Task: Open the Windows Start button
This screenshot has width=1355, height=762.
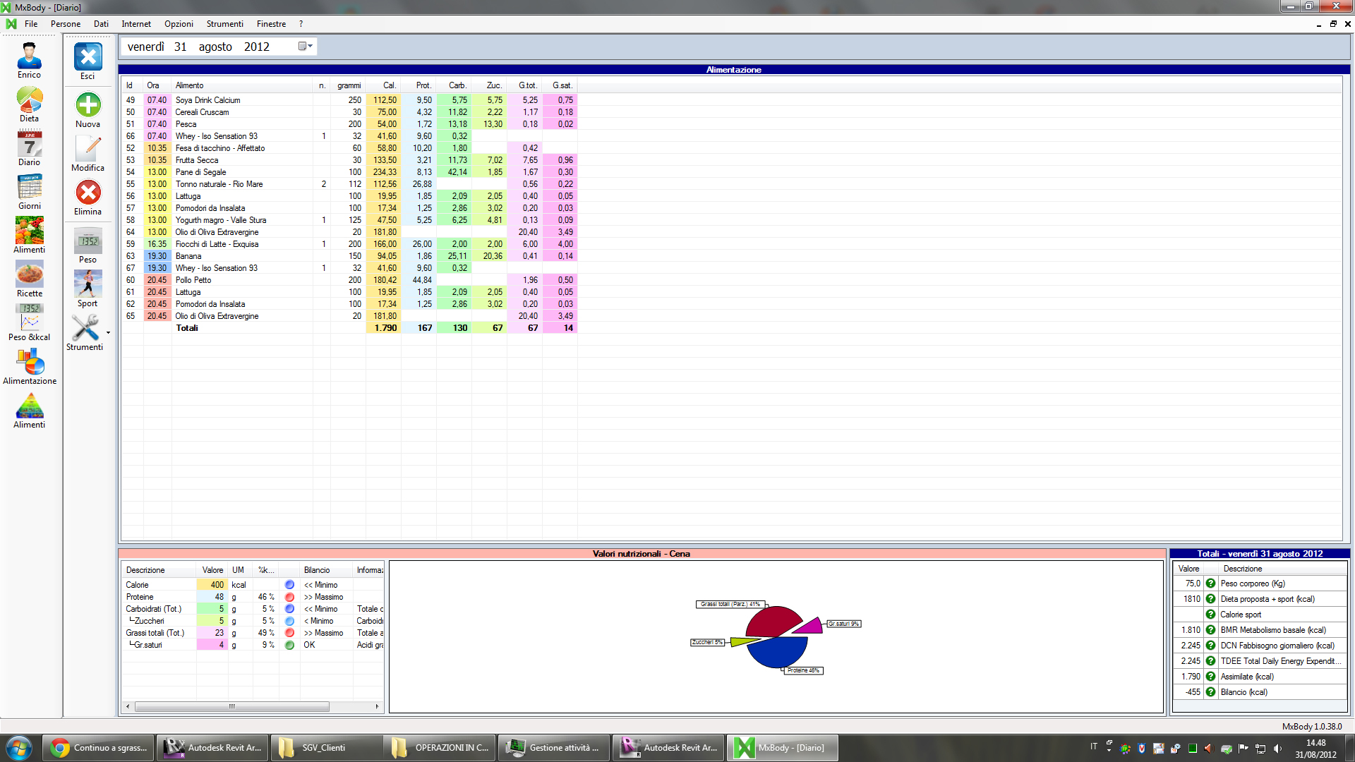Action: click(19, 748)
